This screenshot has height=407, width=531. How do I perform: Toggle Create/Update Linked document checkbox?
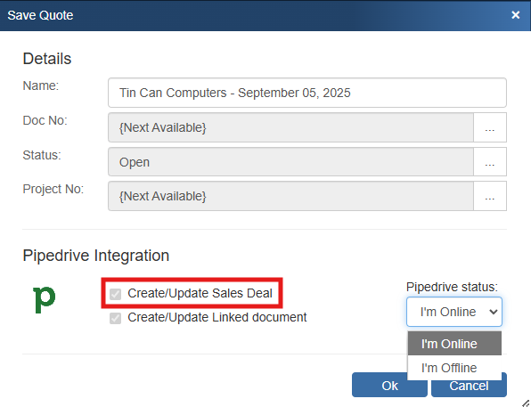coord(115,318)
